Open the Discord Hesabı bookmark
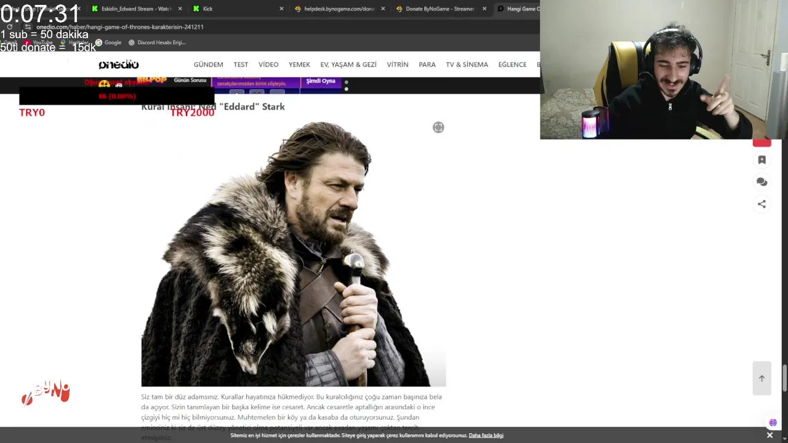Image resolution: width=788 pixels, height=443 pixels. click(157, 42)
